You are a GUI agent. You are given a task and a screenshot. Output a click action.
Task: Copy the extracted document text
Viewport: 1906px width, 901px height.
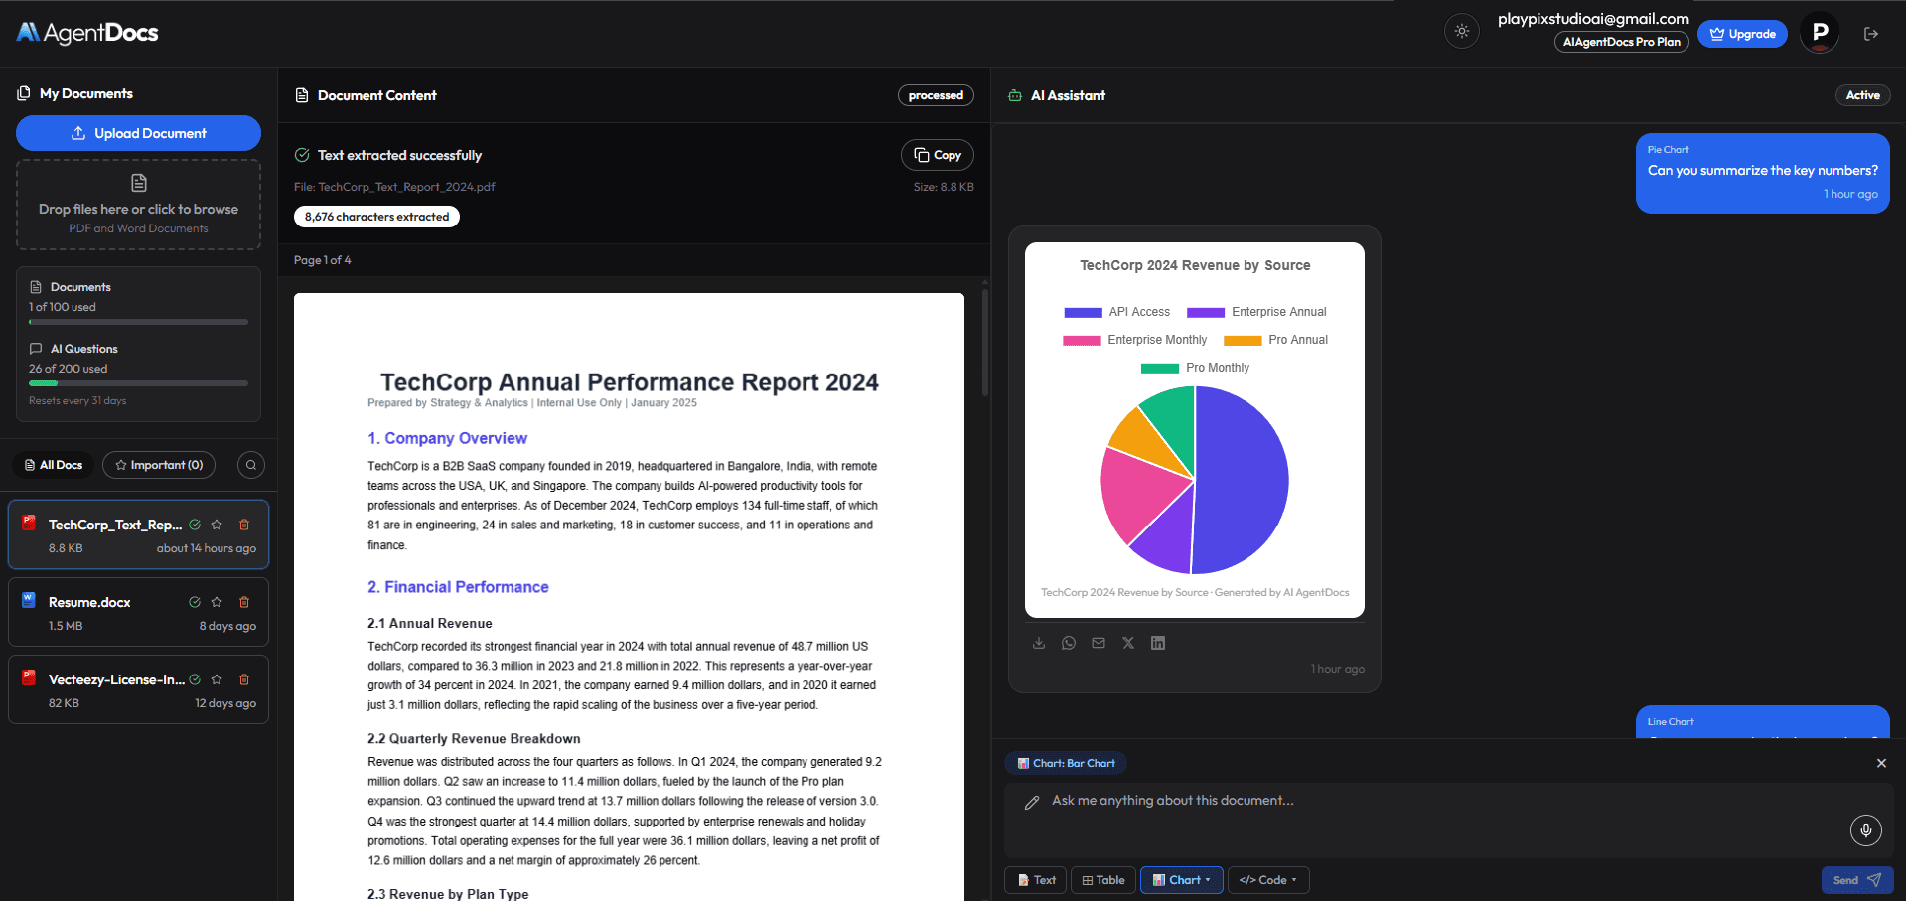pyautogui.click(x=937, y=155)
